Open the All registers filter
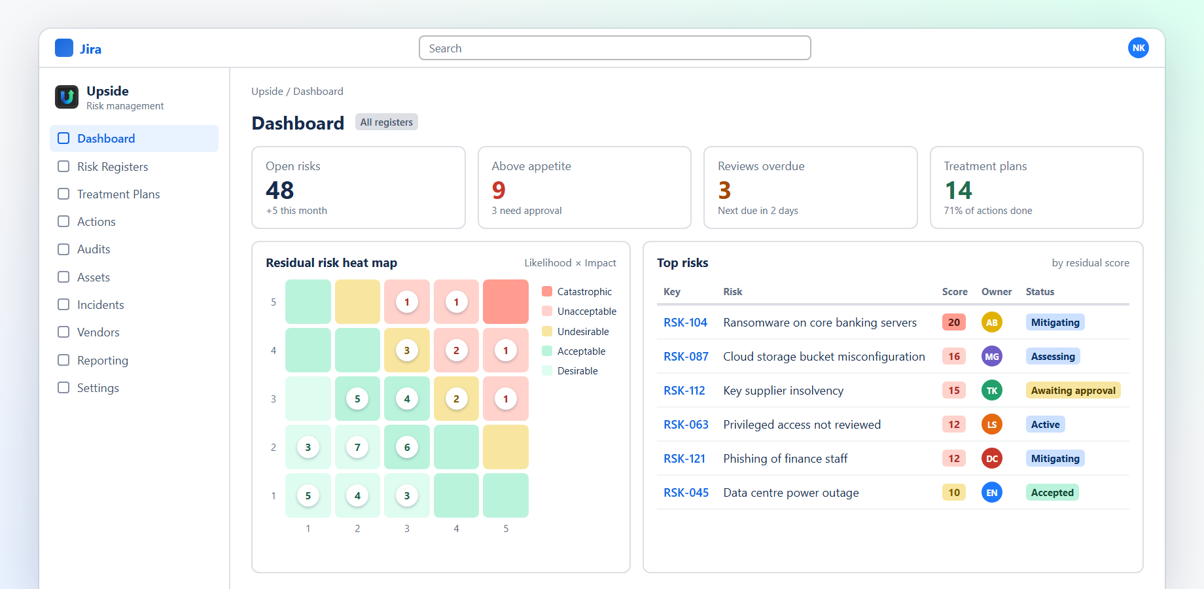 click(x=387, y=122)
